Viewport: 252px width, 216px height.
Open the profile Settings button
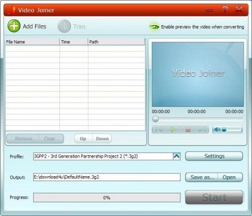tap(214, 156)
